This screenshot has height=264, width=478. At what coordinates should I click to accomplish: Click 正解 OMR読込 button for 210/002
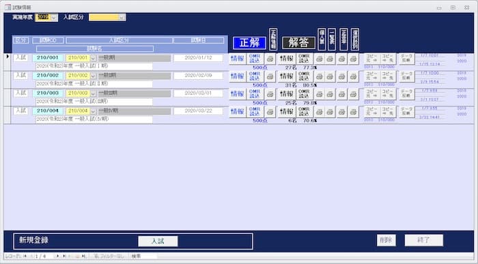255,76
